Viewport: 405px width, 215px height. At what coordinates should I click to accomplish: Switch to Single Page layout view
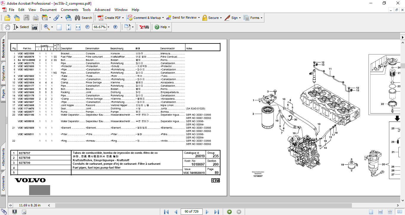371,212
